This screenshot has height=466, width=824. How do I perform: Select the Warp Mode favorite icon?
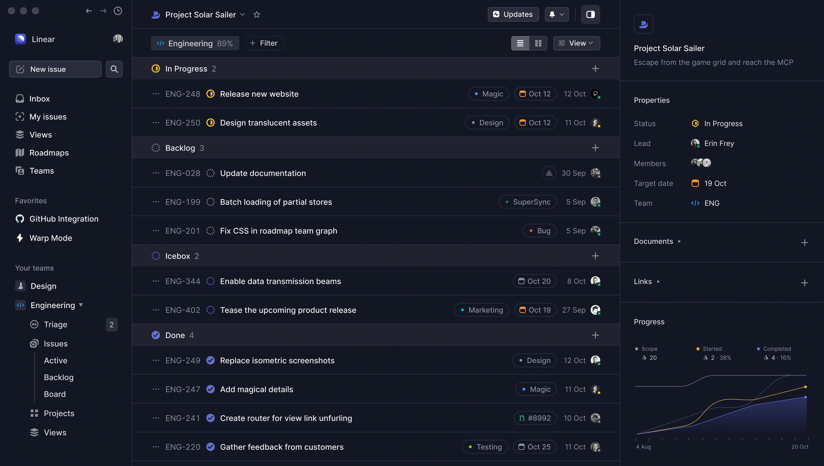(20, 238)
